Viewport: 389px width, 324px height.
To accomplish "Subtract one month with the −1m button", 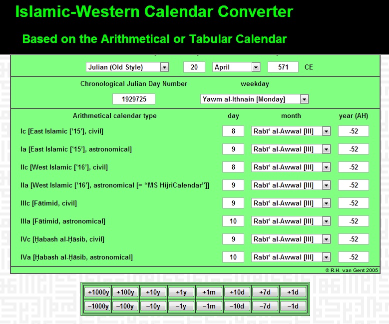I will tap(209, 306).
